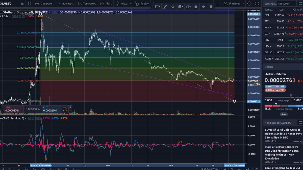Open the Indicators menu
Viewport: 303px width, 170px height.
(65, 4)
